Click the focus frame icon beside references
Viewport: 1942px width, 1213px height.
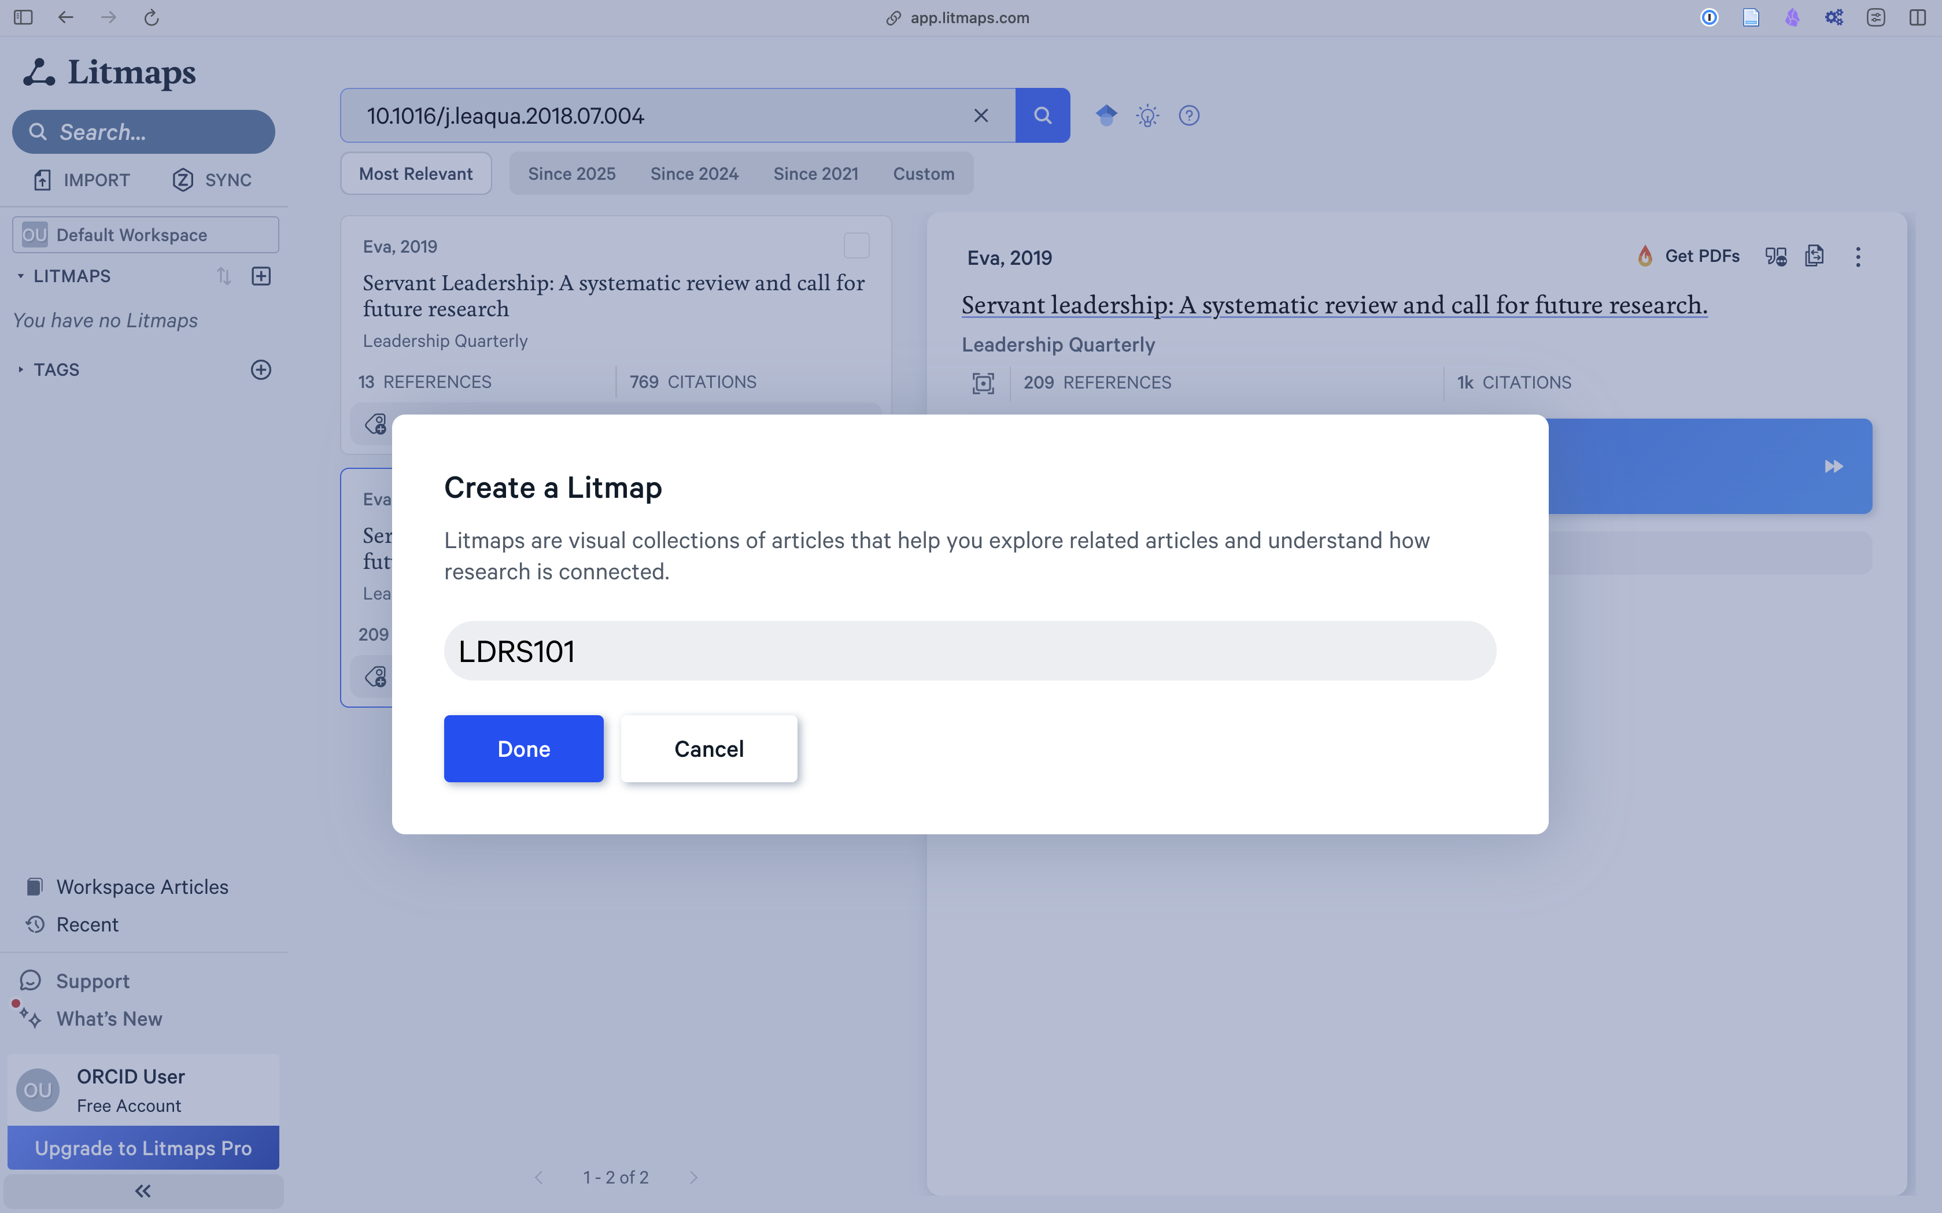coord(983,383)
